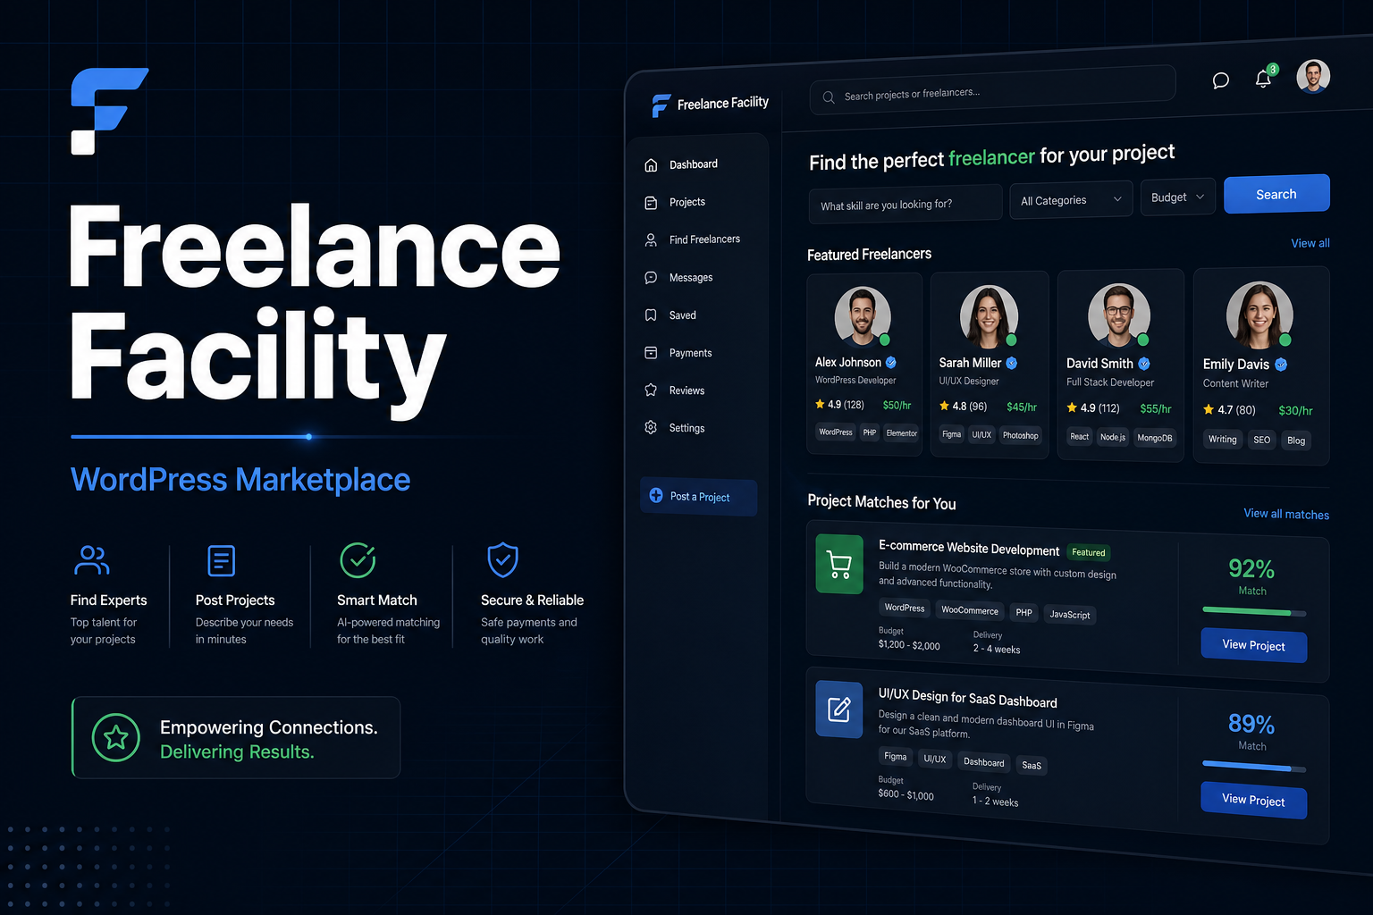This screenshot has height=915, width=1373.
Task: Click the Freelance Facility logo in sidebar
Action: pyautogui.click(x=710, y=105)
